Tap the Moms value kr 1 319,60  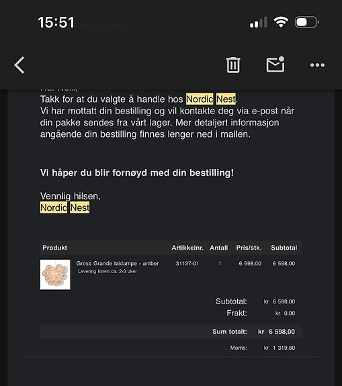[280, 348]
